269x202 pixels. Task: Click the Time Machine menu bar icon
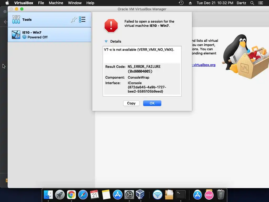point(181,3)
